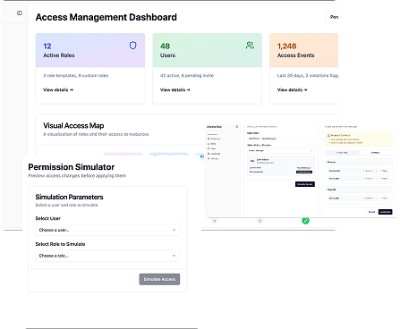Click 'A visualization of roles and their access' text
Viewport: 400px width, 329px height.
(x=96, y=134)
